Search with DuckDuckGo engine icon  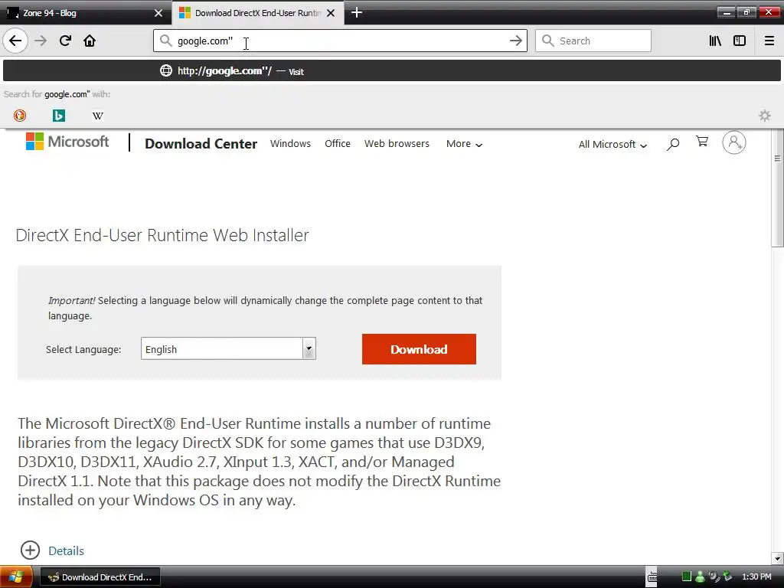pos(19,116)
